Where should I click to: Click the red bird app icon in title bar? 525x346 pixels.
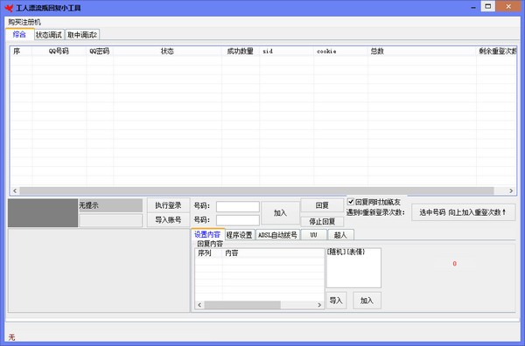pos(9,8)
